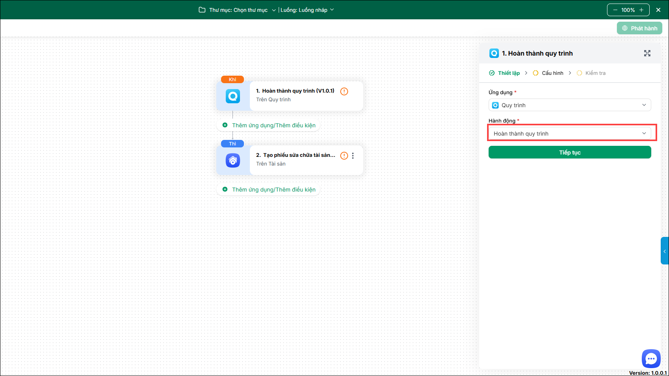Click the warning icon on step 1 node
The image size is (669, 376).
344,91
